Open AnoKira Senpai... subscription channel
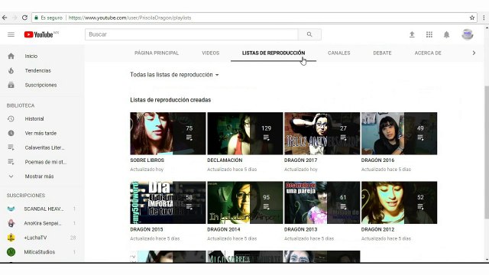Image resolution: width=489 pixels, height=275 pixels. [42, 223]
